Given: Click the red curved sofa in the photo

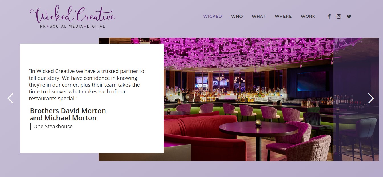Looking at the screenshot, I should [x=203, y=134].
